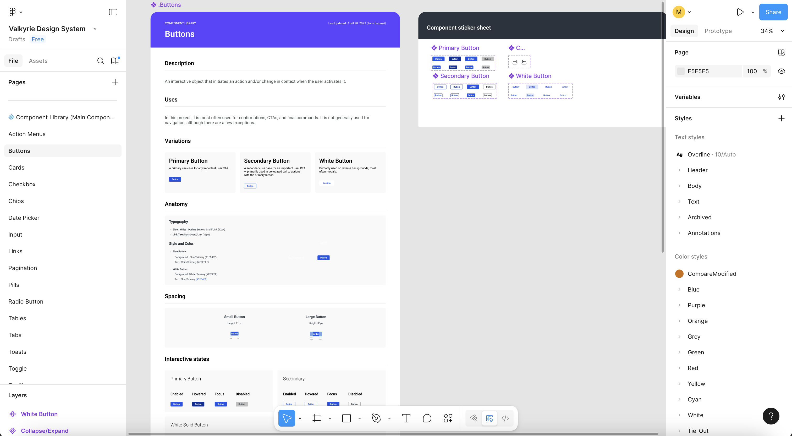This screenshot has width=792, height=436.
Task: Select the Frame tool in toolbar
Action: [x=316, y=418]
